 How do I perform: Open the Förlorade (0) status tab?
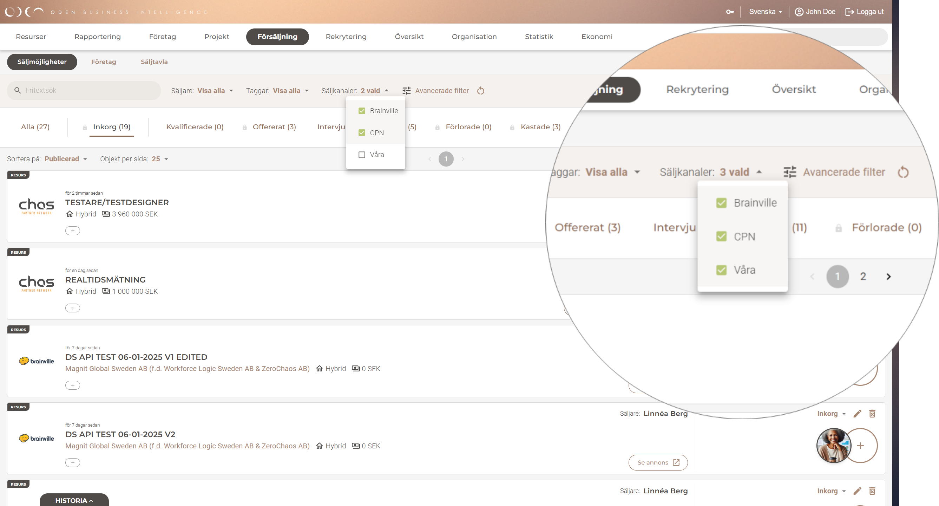point(468,126)
